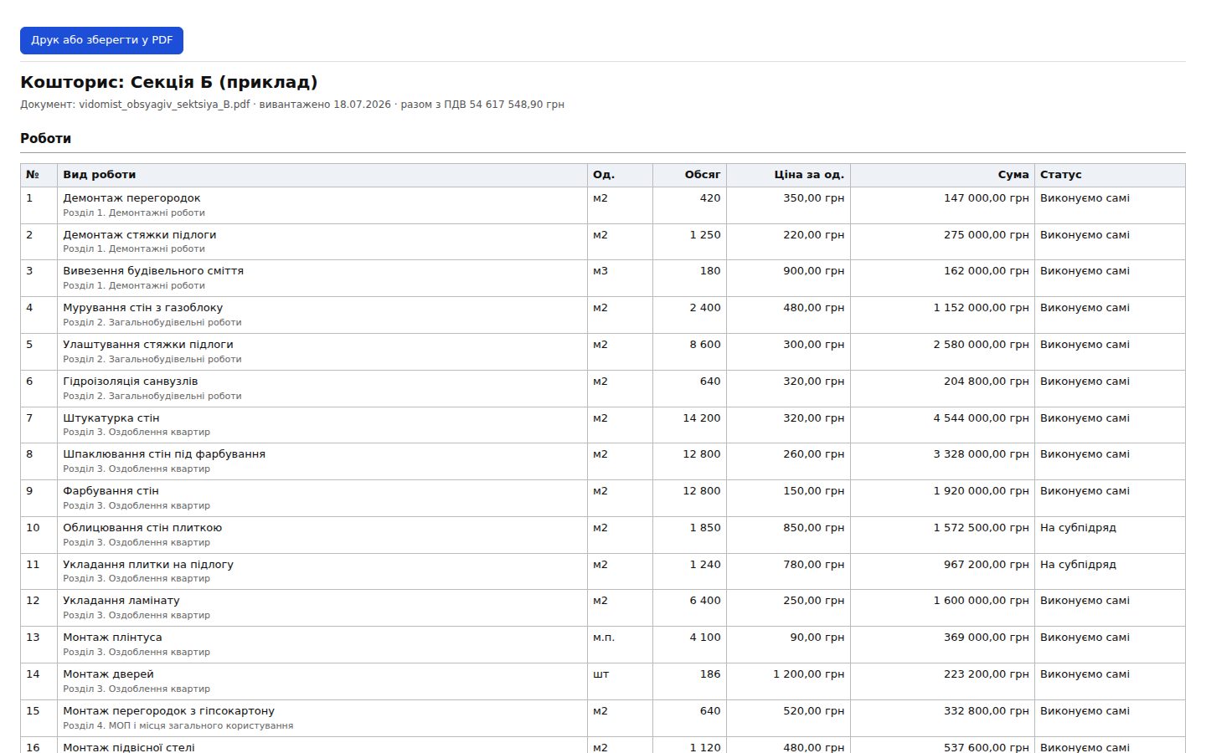Click the sum 967 200,00 грн

pos(986,565)
